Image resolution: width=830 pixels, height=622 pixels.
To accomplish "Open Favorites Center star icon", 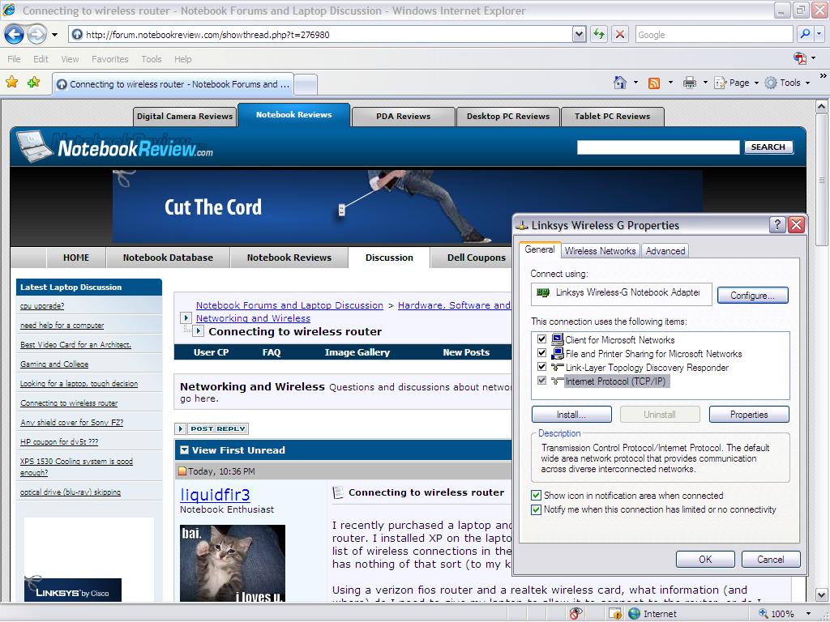I will pos(11,82).
